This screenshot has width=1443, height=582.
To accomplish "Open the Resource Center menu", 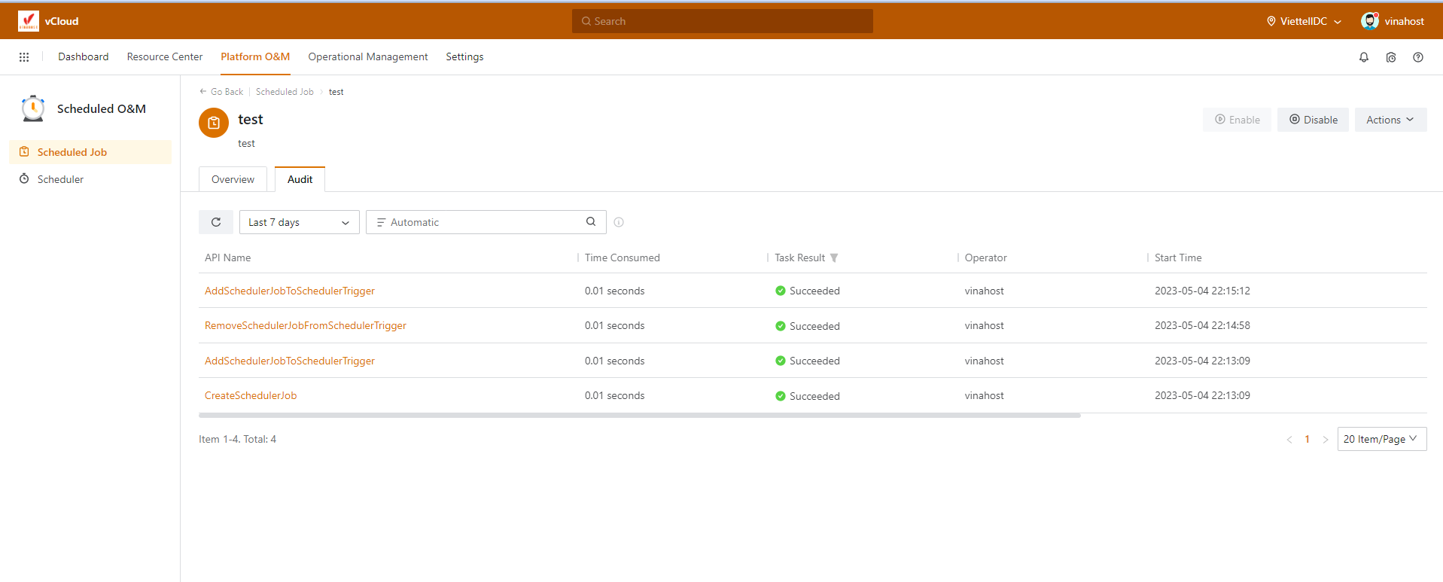I will pyautogui.click(x=165, y=57).
